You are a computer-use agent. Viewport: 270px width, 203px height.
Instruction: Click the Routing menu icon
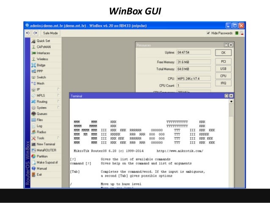coord(33,102)
